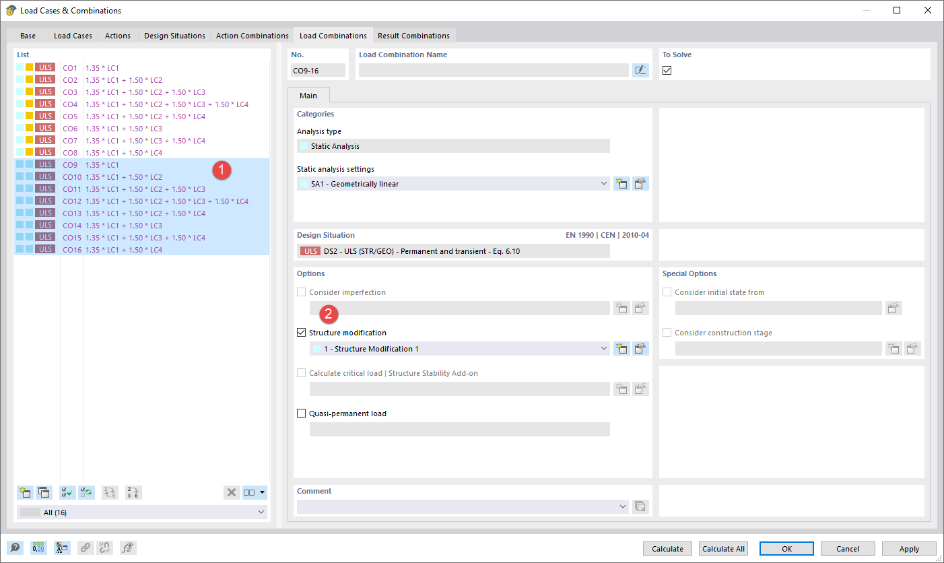
Task: Open the Result Combinations tab
Action: (x=413, y=36)
